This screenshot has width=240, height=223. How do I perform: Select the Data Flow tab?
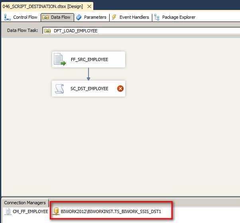point(57,17)
